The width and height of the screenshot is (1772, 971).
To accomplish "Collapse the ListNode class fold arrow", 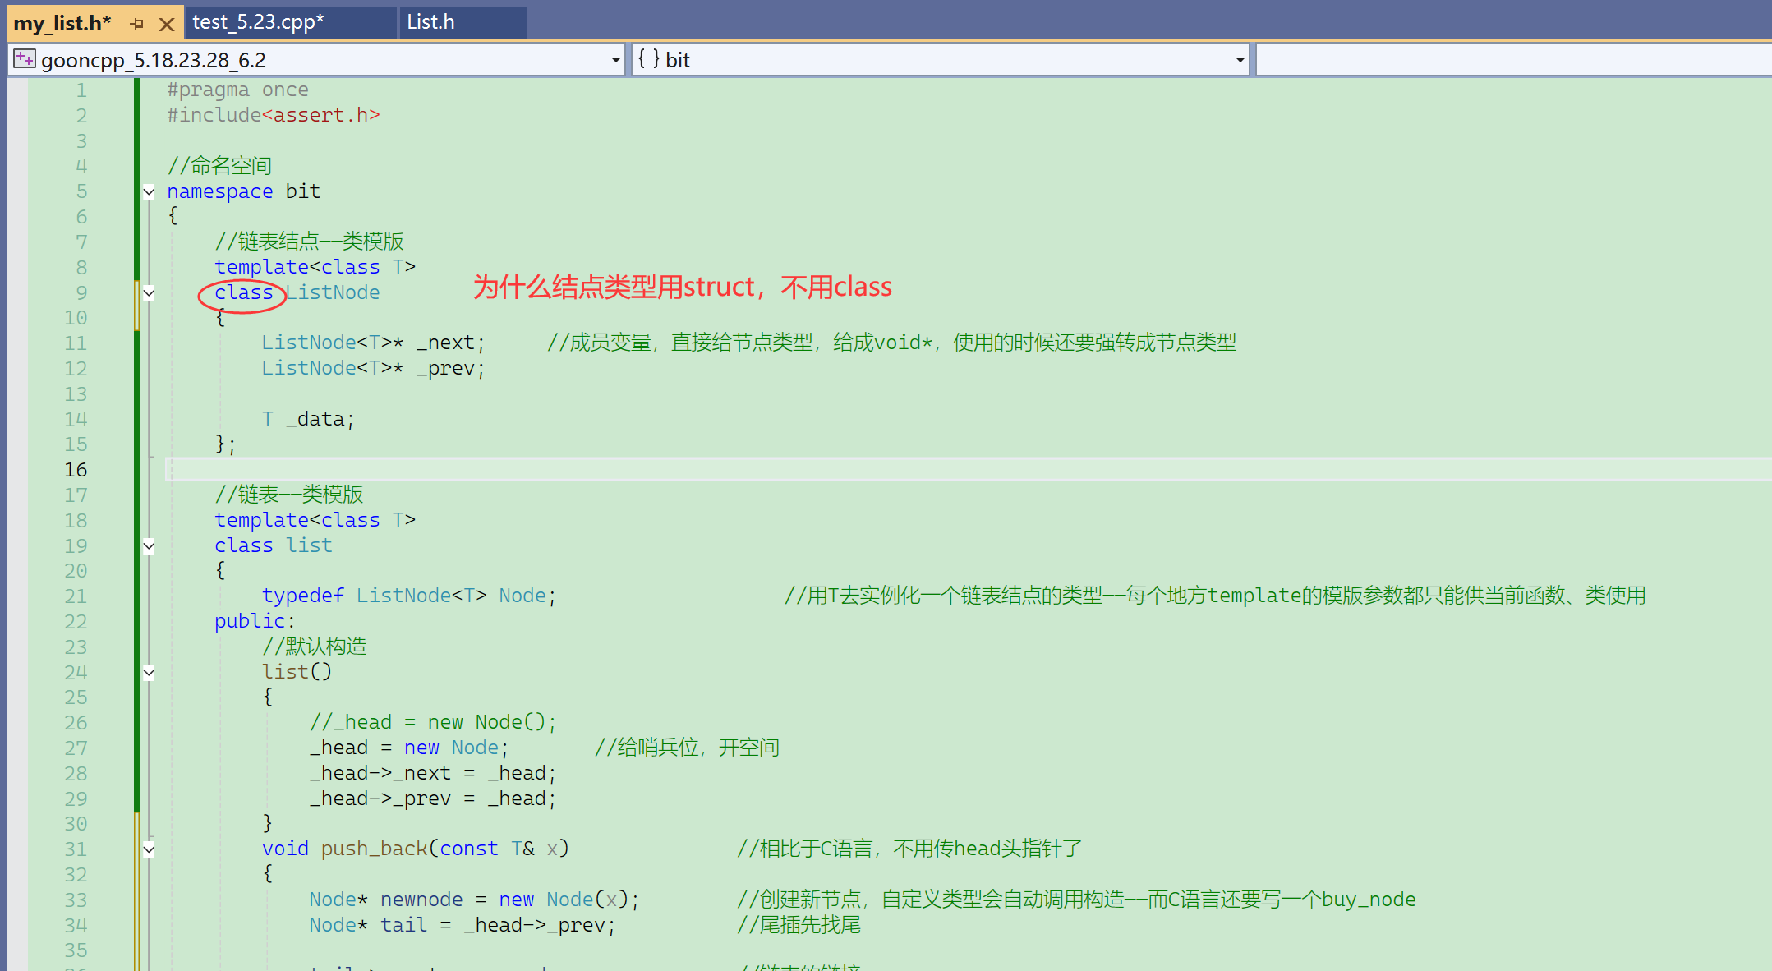I will (149, 293).
